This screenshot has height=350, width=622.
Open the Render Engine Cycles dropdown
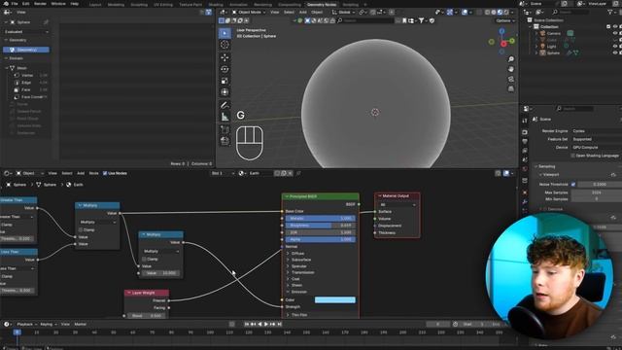pos(596,131)
